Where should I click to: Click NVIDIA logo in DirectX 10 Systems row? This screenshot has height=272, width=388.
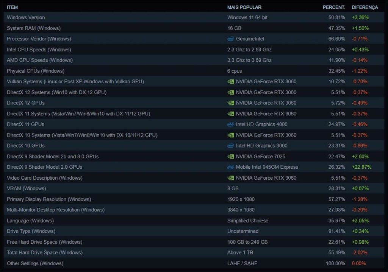click(x=231, y=135)
